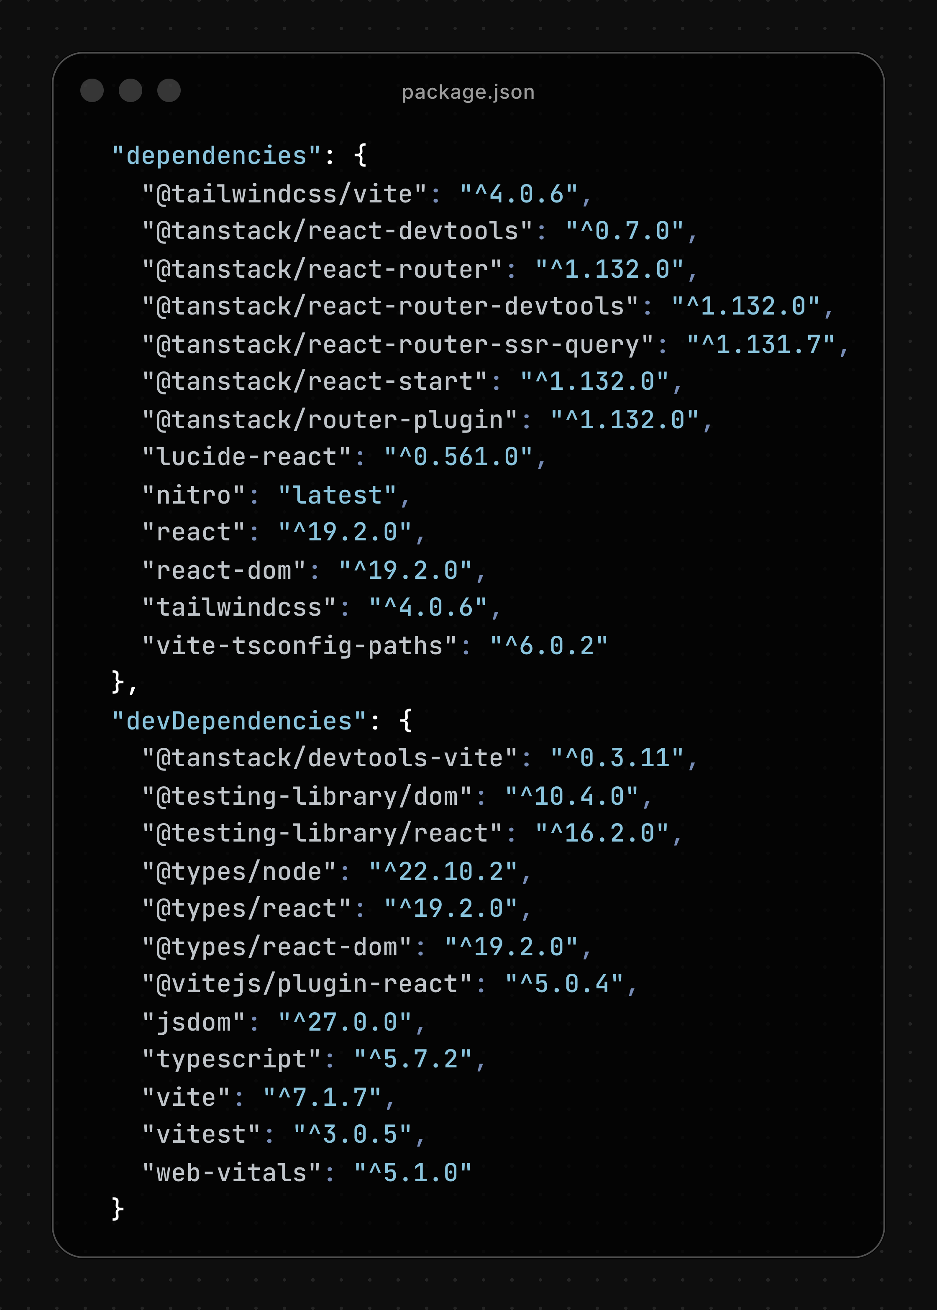Click the "vite-tsconfig-paths" package name
The height and width of the screenshot is (1310, 937).
click(x=300, y=645)
